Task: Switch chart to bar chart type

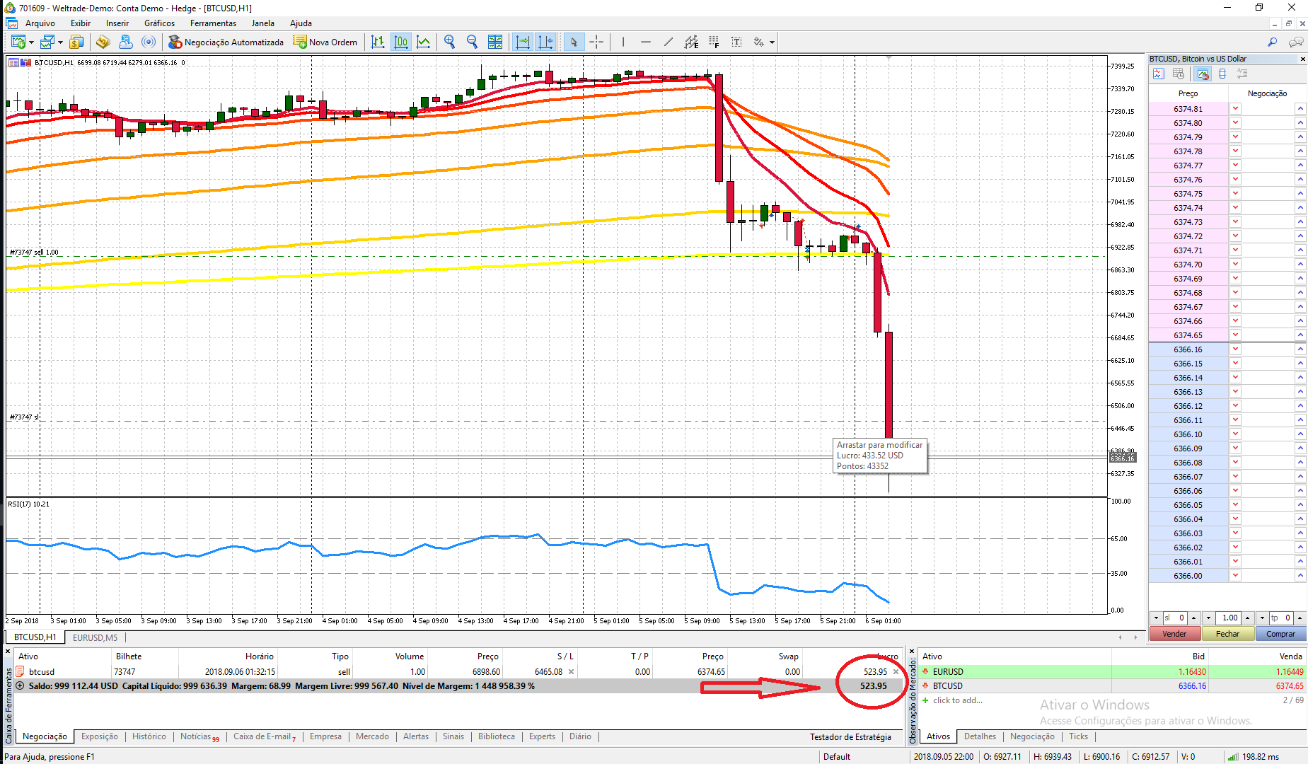Action: coord(378,42)
